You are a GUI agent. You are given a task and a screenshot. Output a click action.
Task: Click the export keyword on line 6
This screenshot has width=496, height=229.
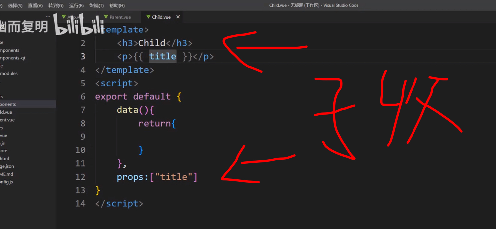[x=111, y=97]
